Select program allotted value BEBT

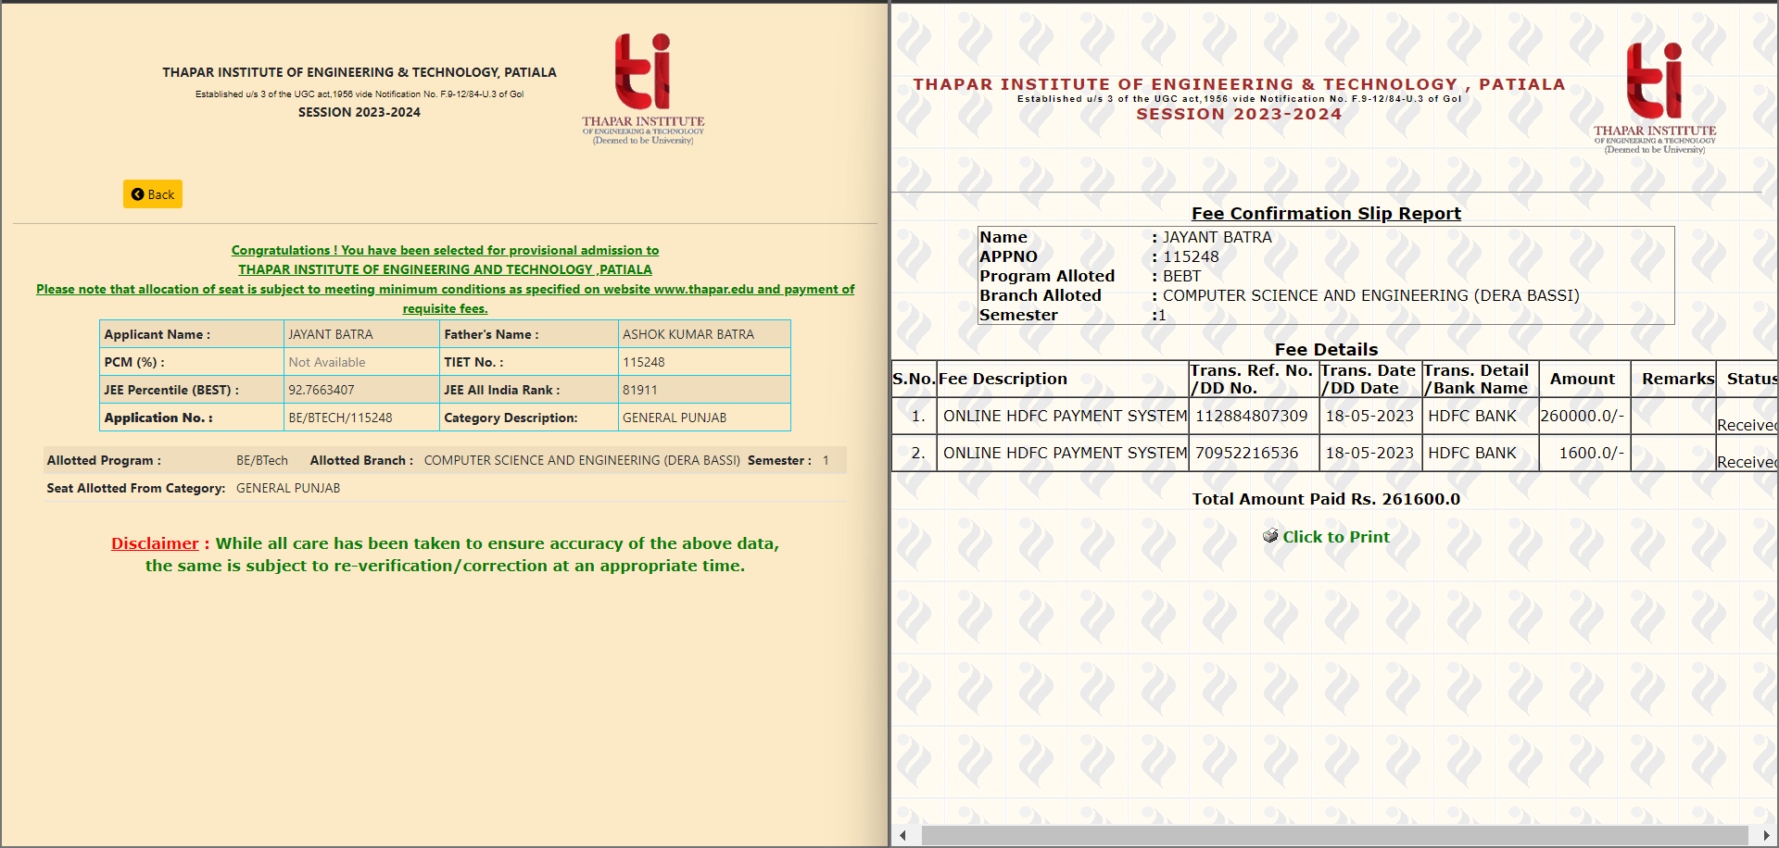click(x=1181, y=276)
